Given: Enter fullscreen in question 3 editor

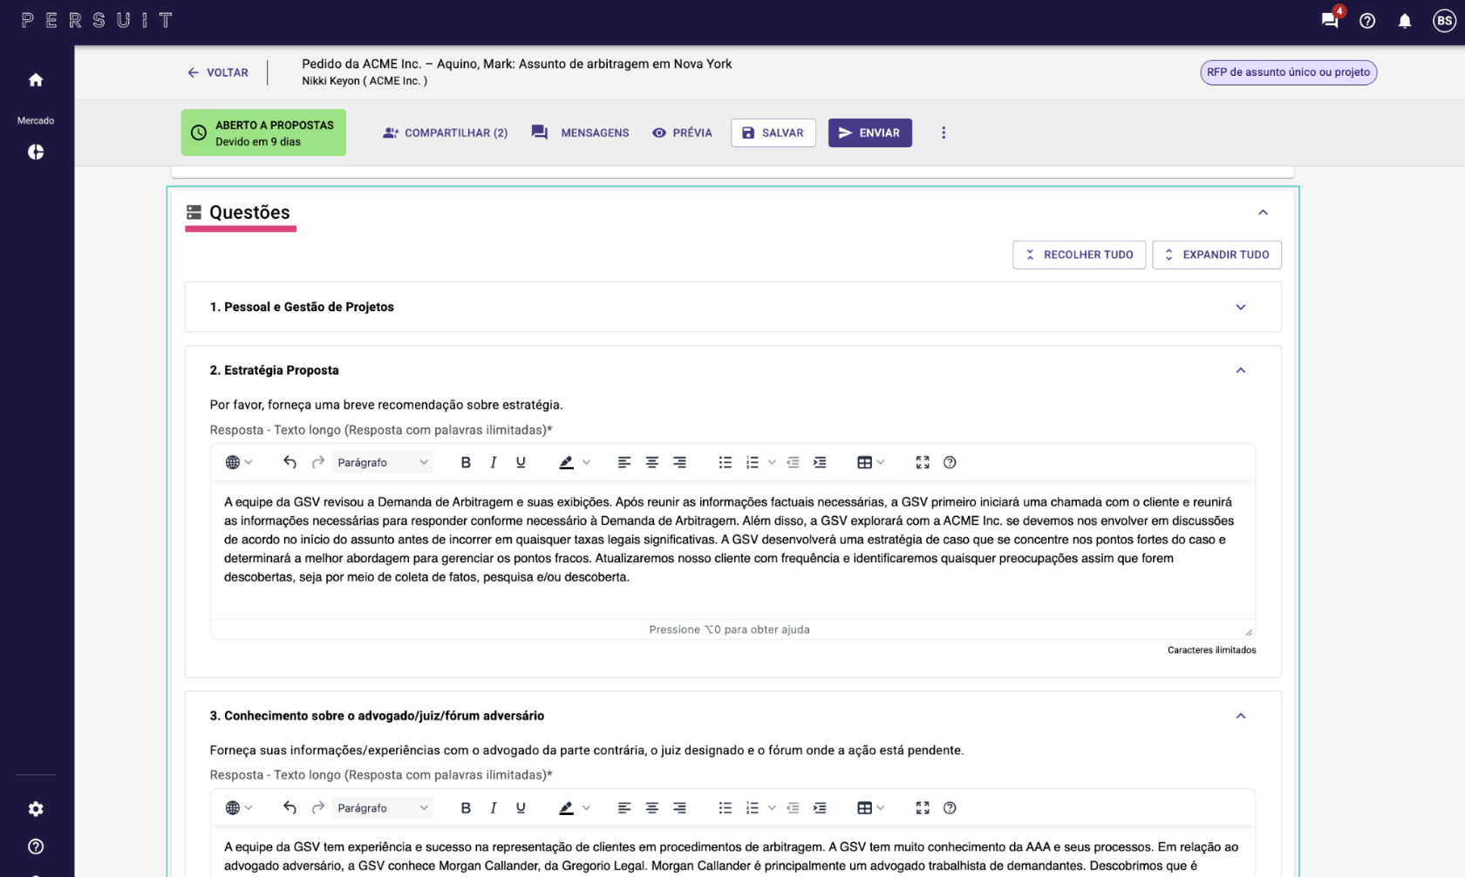Looking at the screenshot, I should pos(923,808).
